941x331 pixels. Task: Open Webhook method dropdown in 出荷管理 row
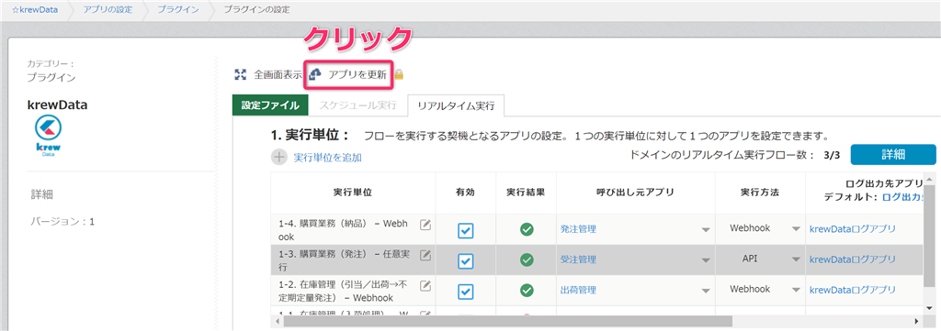(x=796, y=291)
